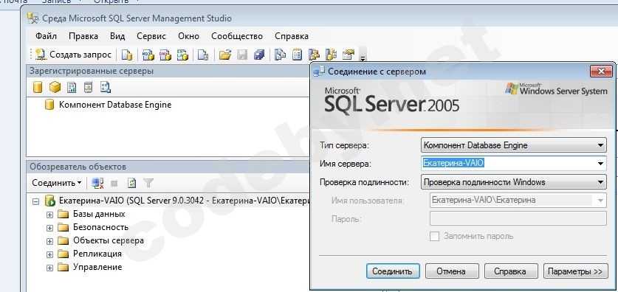Open Properties window toolbar icon

349,55
